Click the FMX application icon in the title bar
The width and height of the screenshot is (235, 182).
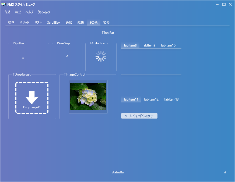pyautogui.click(x=4, y=4)
